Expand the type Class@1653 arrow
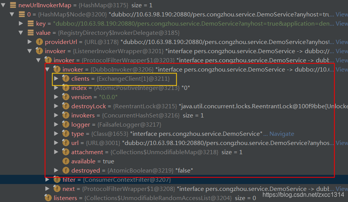This screenshot has height=202, width=348. tap(56, 134)
